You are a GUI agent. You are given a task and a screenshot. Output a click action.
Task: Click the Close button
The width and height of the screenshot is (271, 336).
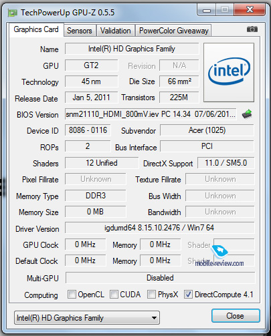pos(236,316)
